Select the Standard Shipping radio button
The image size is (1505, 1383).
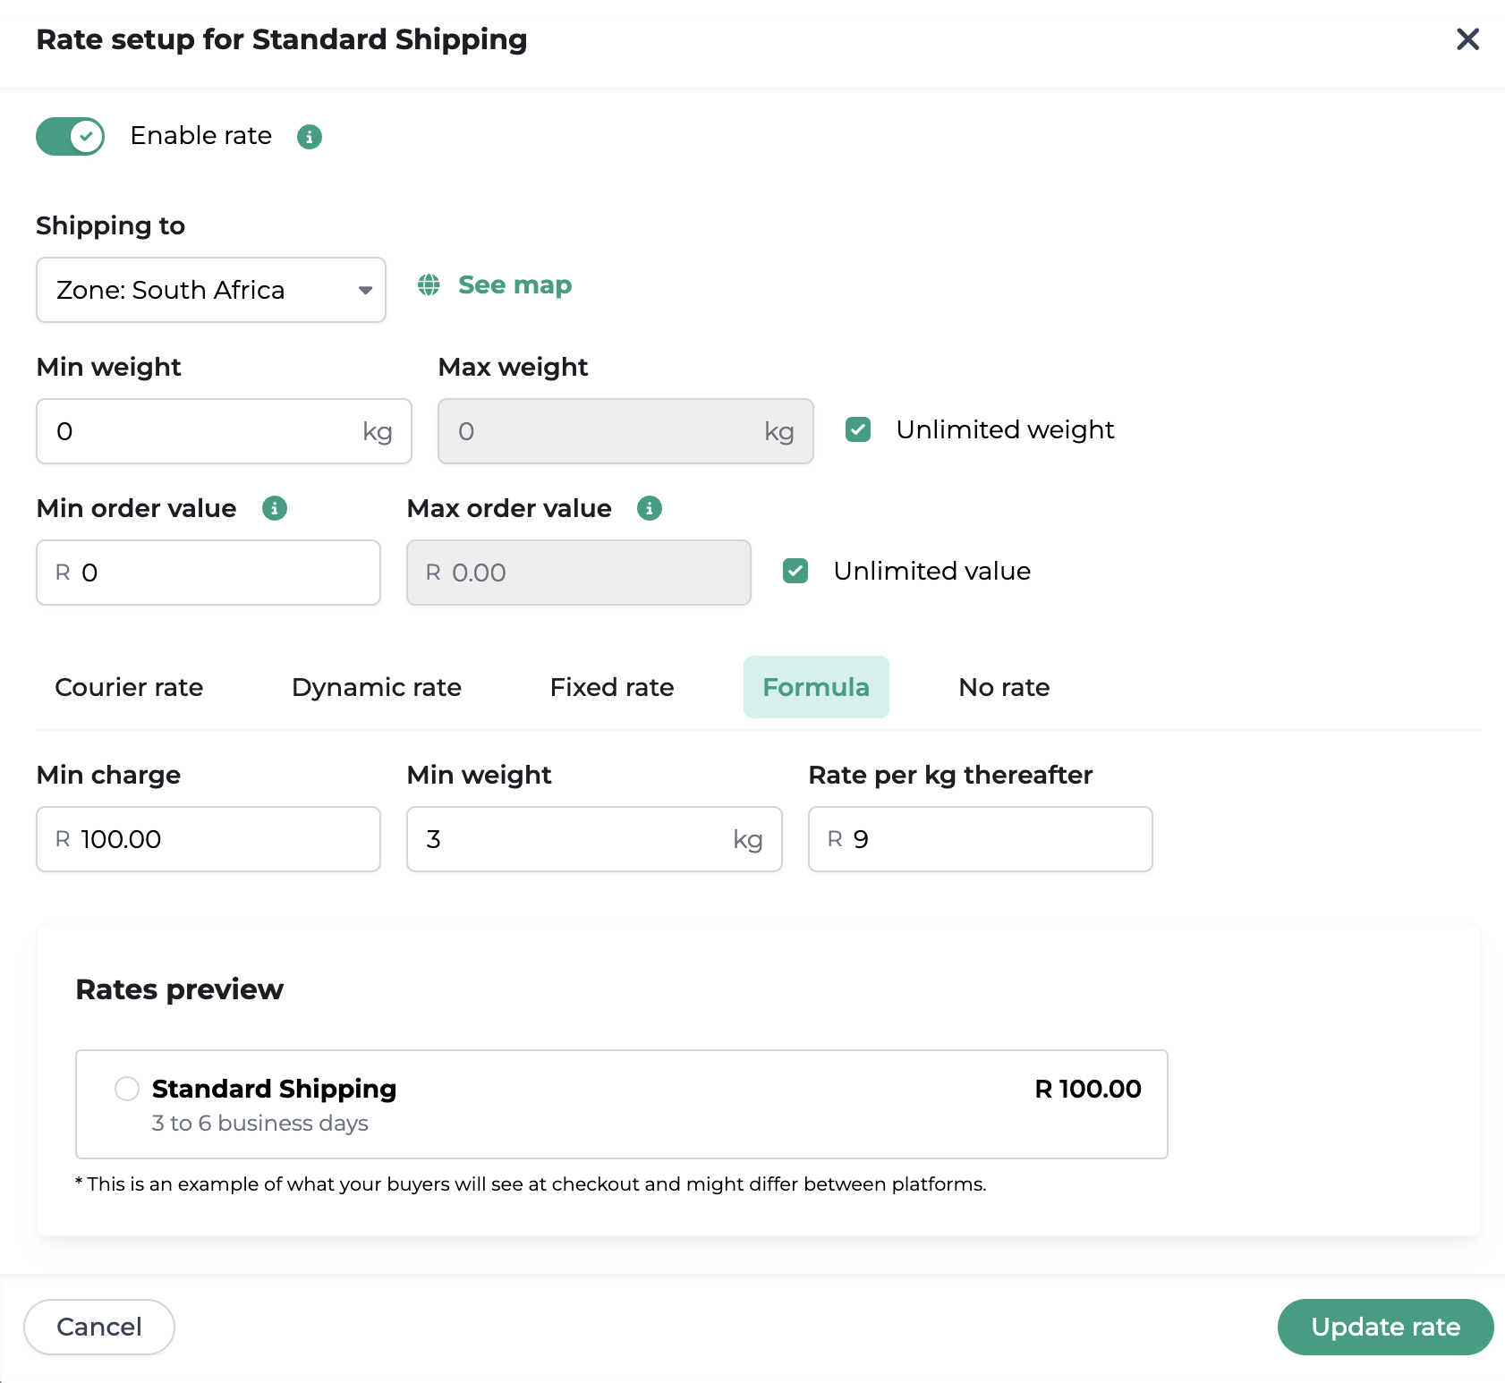point(127,1089)
